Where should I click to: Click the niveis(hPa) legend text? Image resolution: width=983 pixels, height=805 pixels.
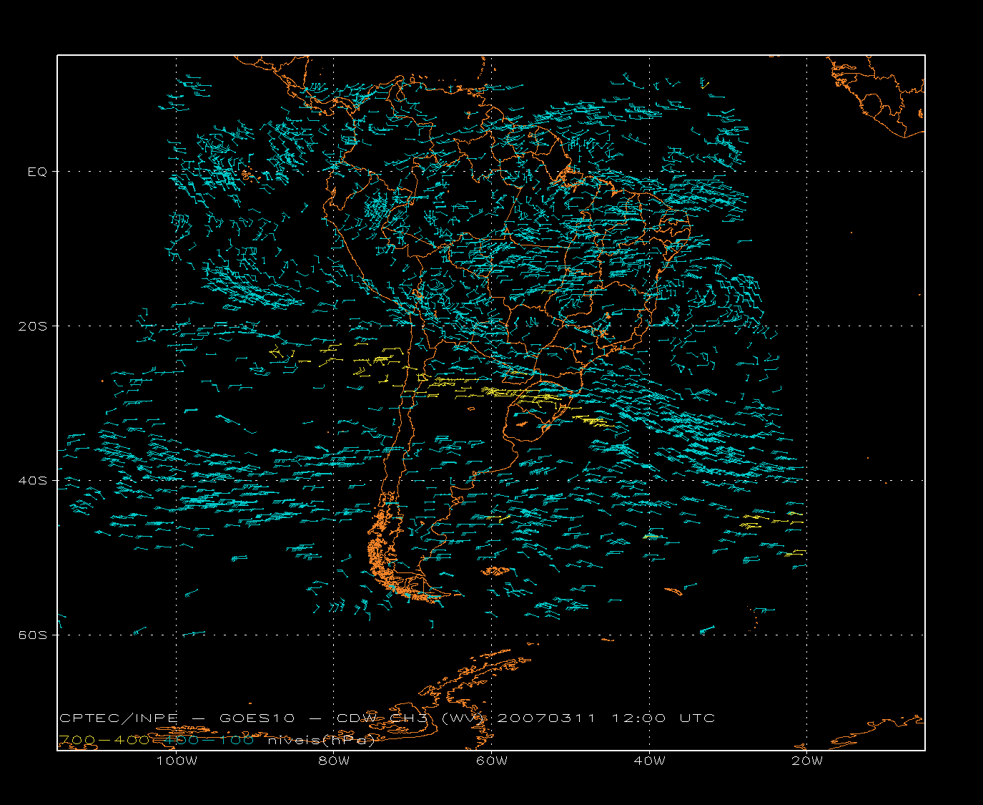[x=322, y=741]
